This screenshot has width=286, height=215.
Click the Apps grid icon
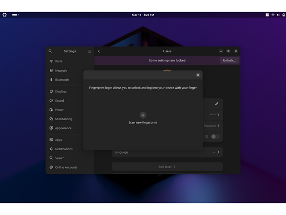click(51, 139)
